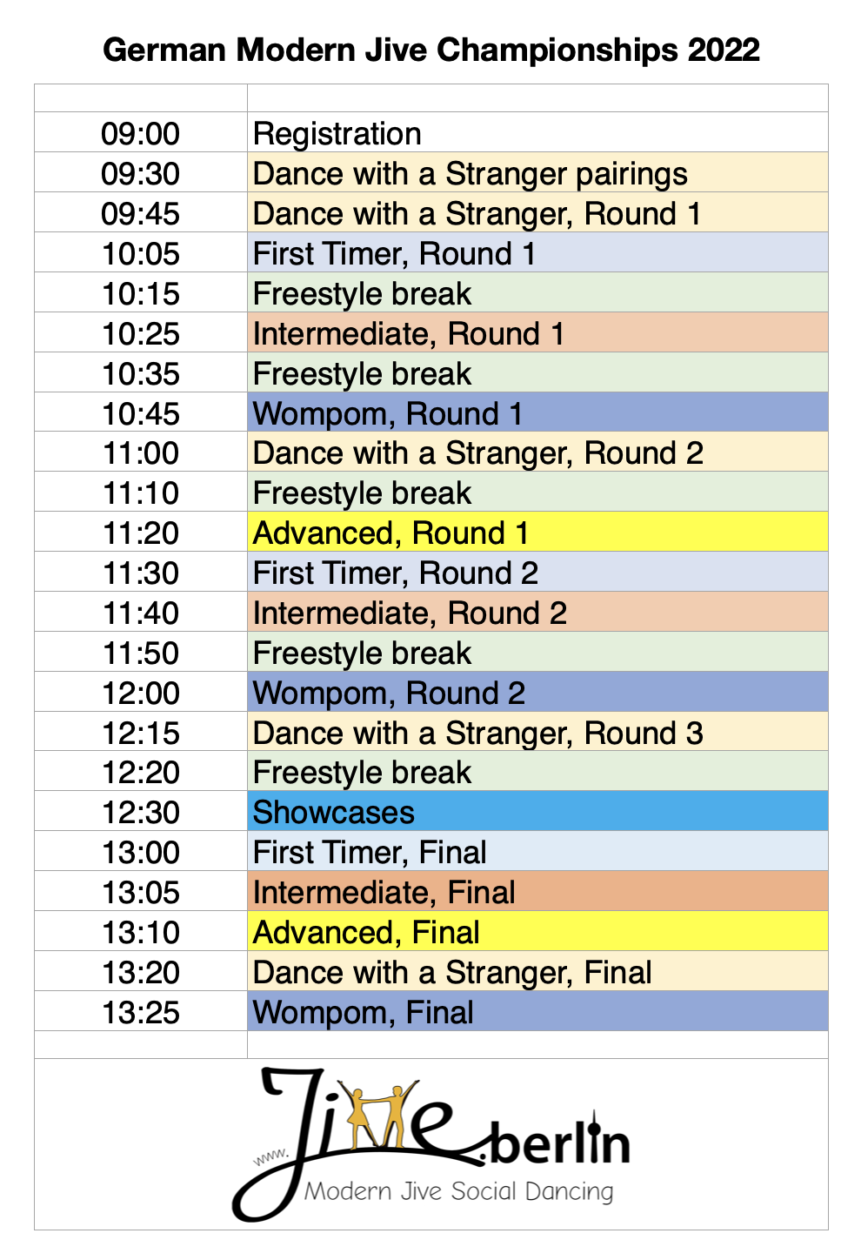Click the yellow Advanced, Round 1 cell
861x1260 pixels.
(537, 532)
